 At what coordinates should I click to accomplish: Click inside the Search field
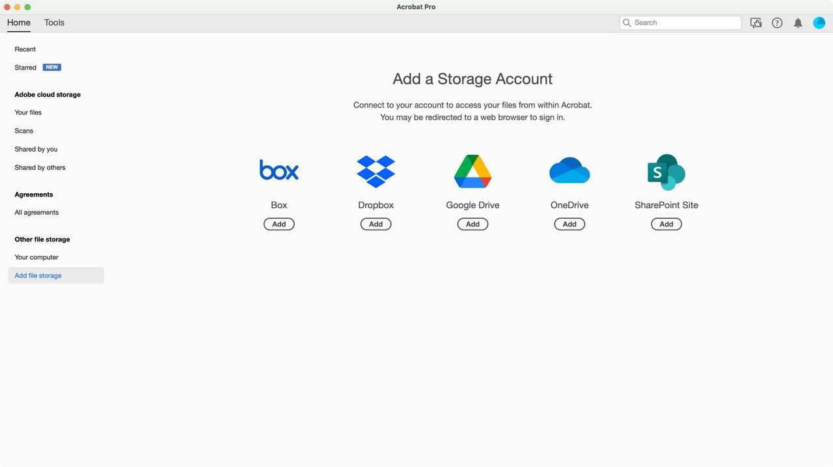[x=681, y=23]
